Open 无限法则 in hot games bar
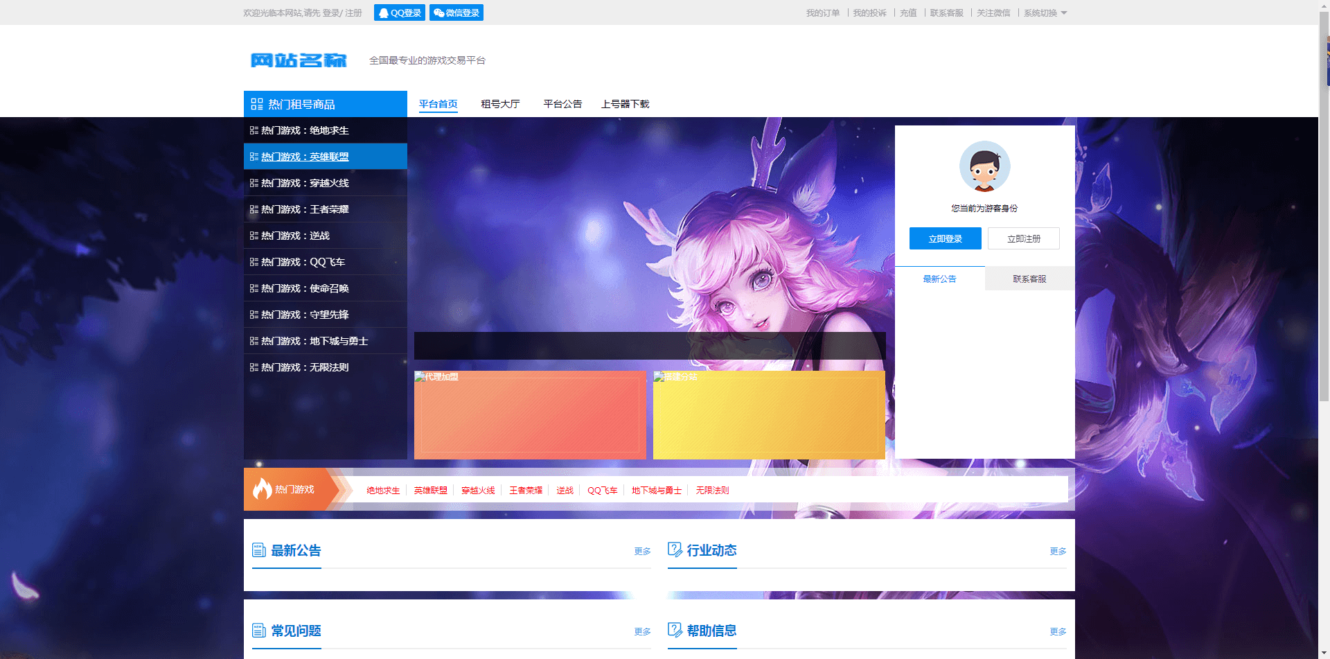Viewport: 1330px width, 659px height. click(712, 491)
